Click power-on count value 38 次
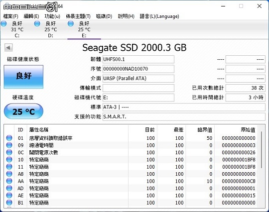This screenshot has width=269, height=212. pos(245,88)
